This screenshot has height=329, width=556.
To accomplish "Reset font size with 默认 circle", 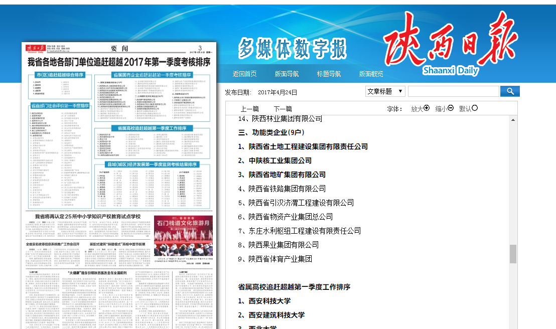I will (x=475, y=108).
